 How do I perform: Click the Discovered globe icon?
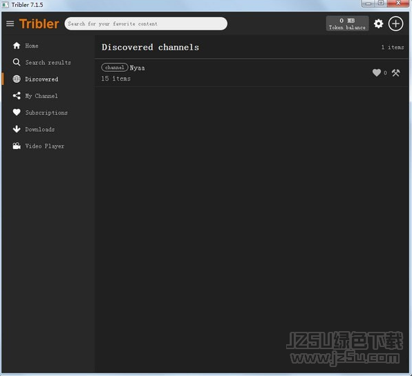(x=17, y=79)
